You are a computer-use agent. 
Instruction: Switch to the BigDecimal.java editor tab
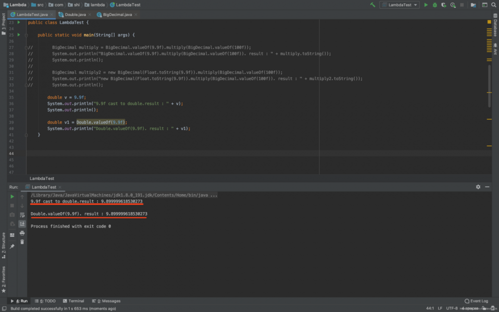pos(117,14)
